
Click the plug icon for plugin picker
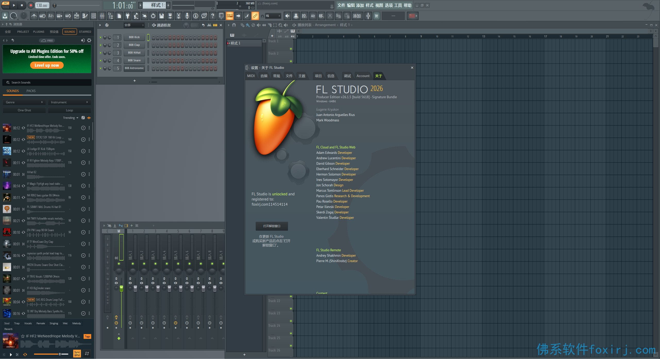(128, 16)
